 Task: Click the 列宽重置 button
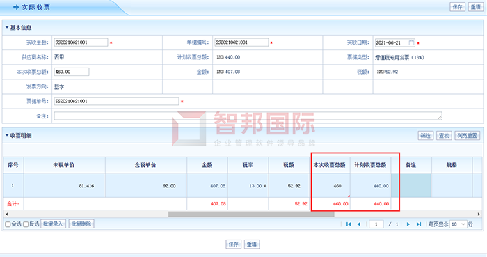pyautogui.click(x=467, y=136)
